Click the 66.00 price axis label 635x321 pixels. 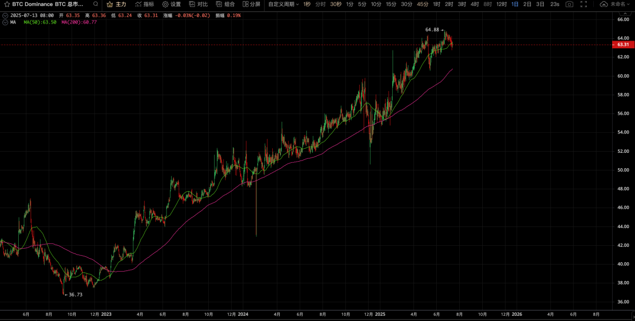click(x=623, y=19)
